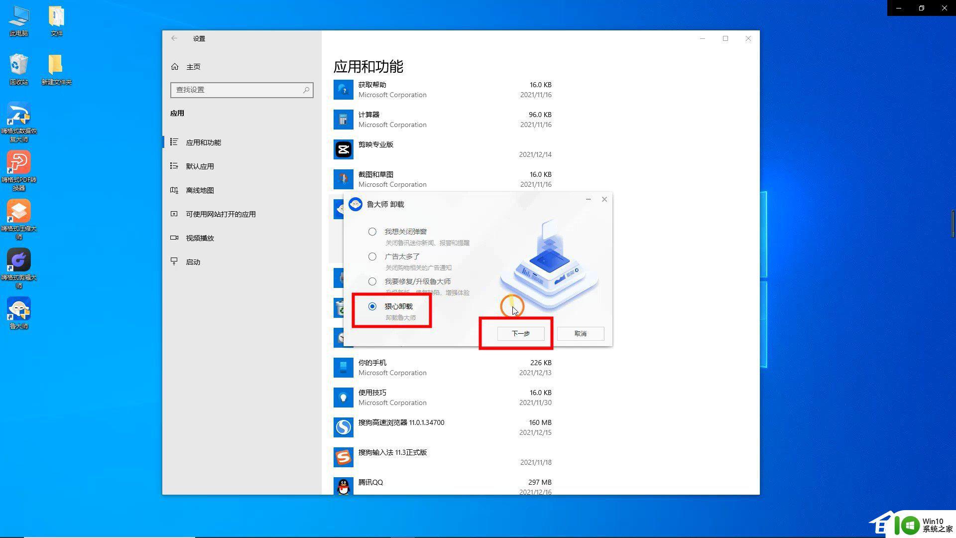Open 默认应用 in Settings sidebar
Screen dimensions: 956x538
tap(241, 166)
